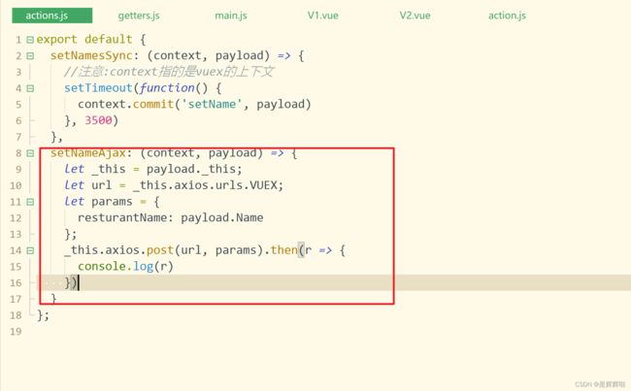
Task: Click 'log' on line 15
Action: click(x=143, y=266)
